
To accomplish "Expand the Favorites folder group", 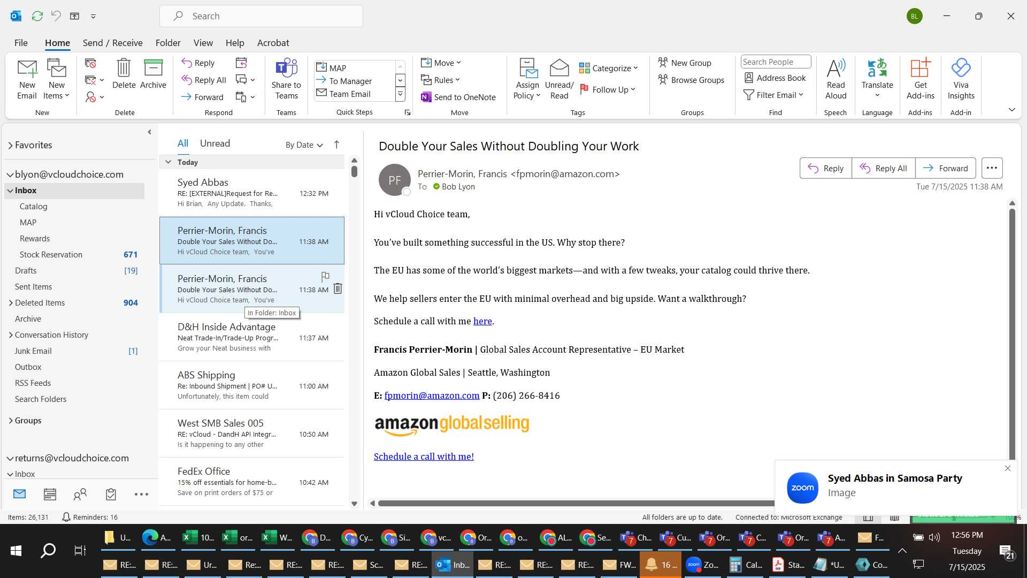I will point(10,145).
